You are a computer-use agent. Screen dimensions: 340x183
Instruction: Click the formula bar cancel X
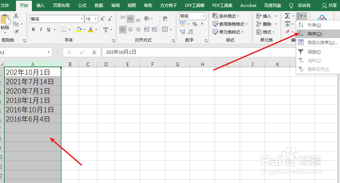tap(69, 52)
